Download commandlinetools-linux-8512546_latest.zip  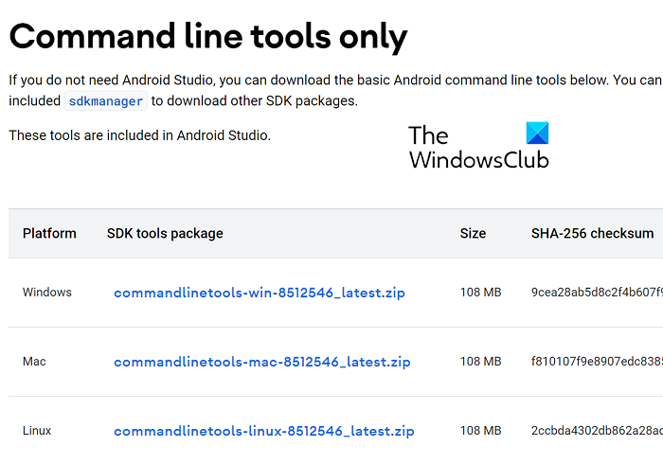coord(263,431)
